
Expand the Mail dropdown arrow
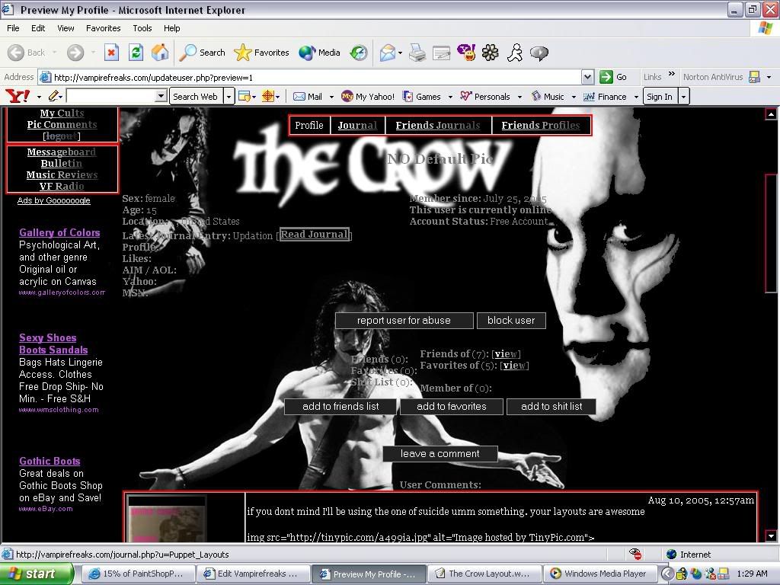coord(332,97)
